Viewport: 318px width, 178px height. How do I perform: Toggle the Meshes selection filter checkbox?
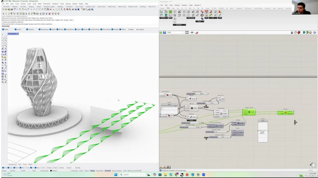click(57, 29)
